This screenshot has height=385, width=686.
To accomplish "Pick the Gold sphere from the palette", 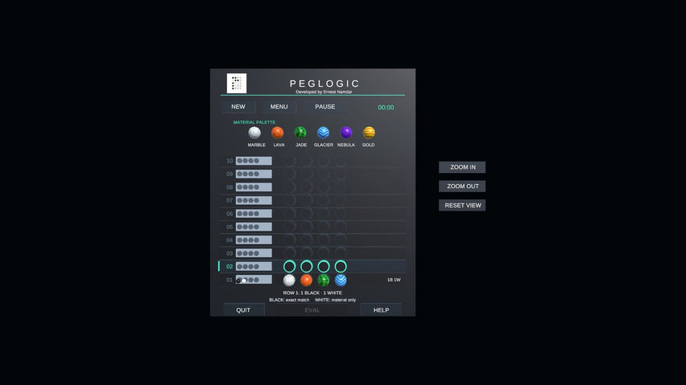I will click(369, 133).
